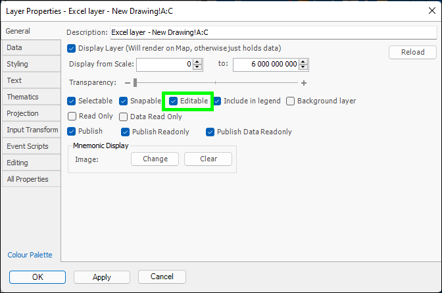The width and height of the screenshot is (442, 293).
Task: Increase the Display from Scale spinner value
Action: (197, 61)
